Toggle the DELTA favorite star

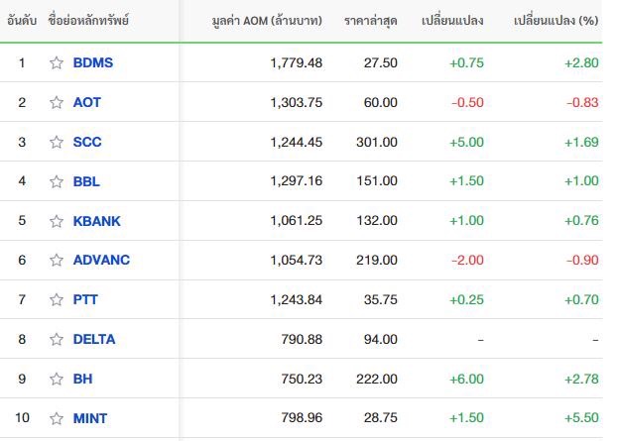tap(57, 339)
